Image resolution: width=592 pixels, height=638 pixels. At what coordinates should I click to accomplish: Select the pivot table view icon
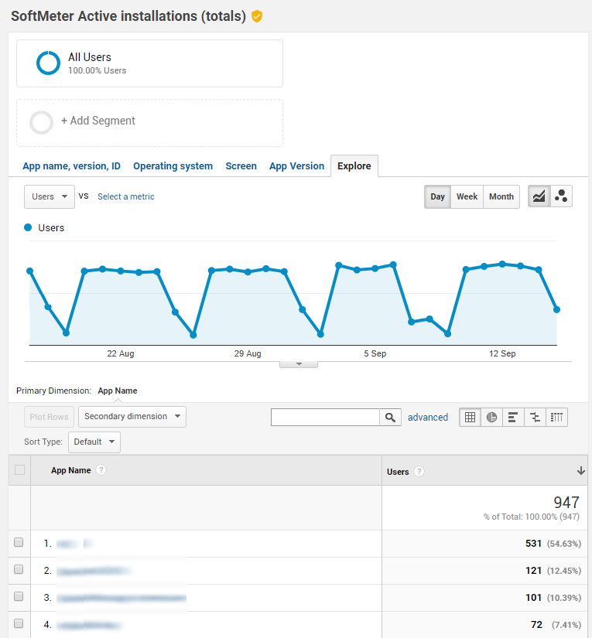coord(556,418)
